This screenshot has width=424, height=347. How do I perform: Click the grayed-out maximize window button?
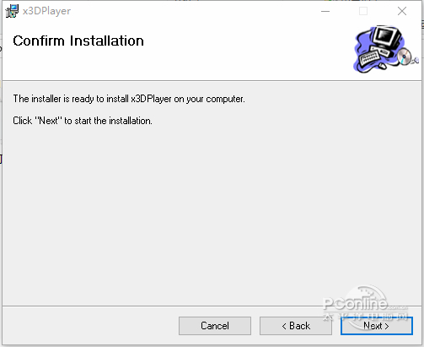point(363,11)
